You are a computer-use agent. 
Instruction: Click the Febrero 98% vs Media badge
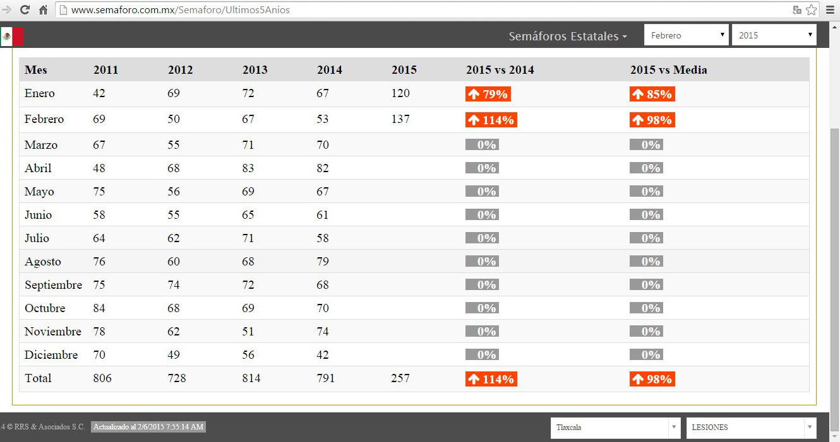pyautogui.click(x=652, y=120)
